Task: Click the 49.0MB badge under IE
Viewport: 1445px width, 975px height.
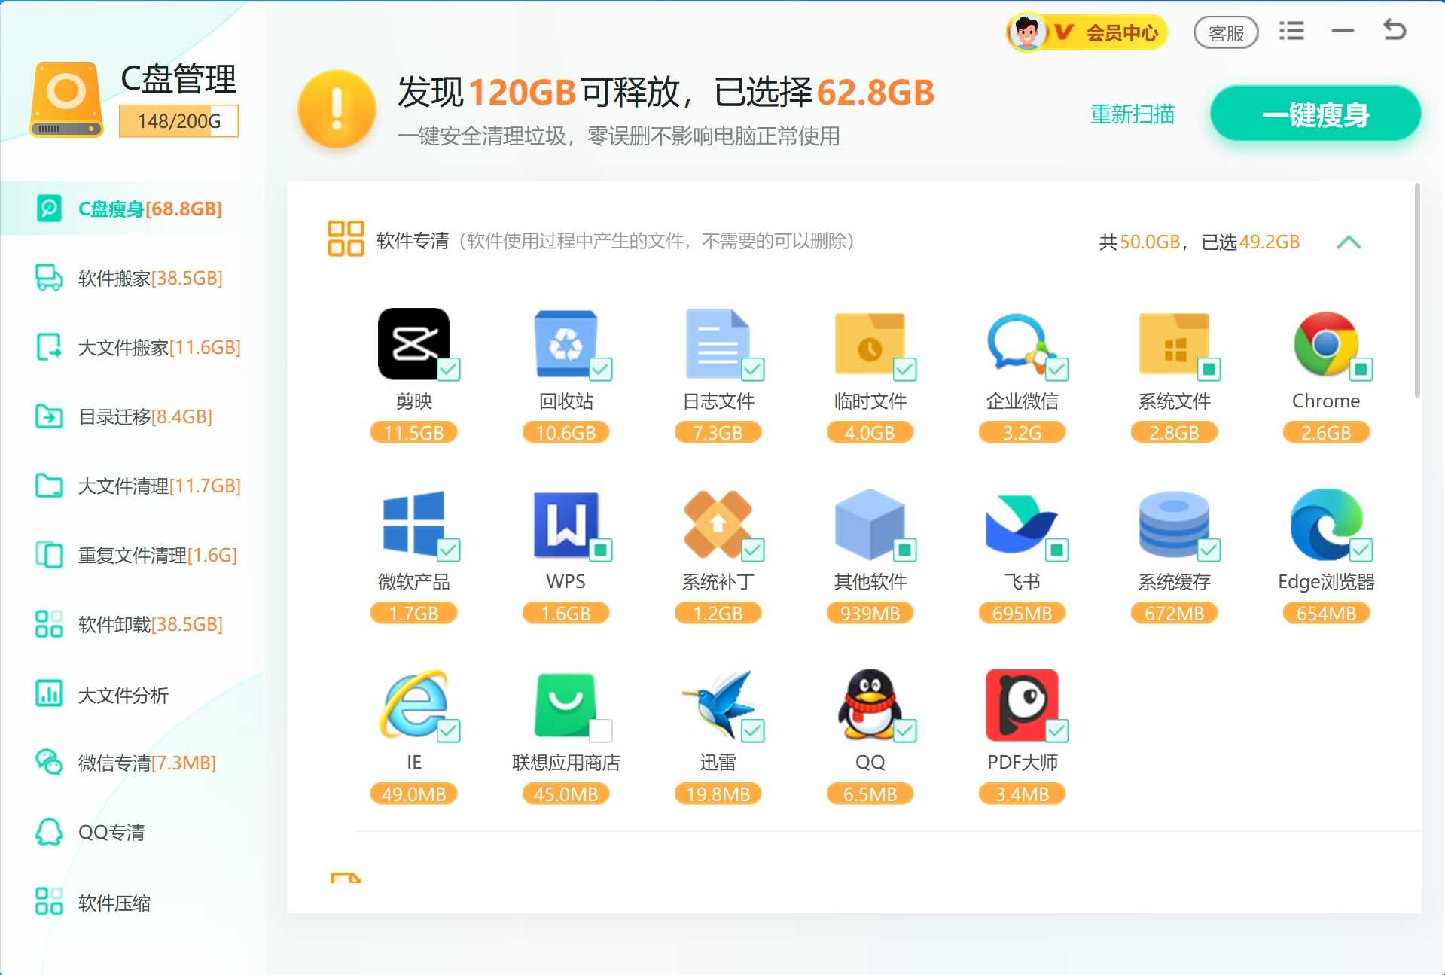Action: tap(413, 794)
